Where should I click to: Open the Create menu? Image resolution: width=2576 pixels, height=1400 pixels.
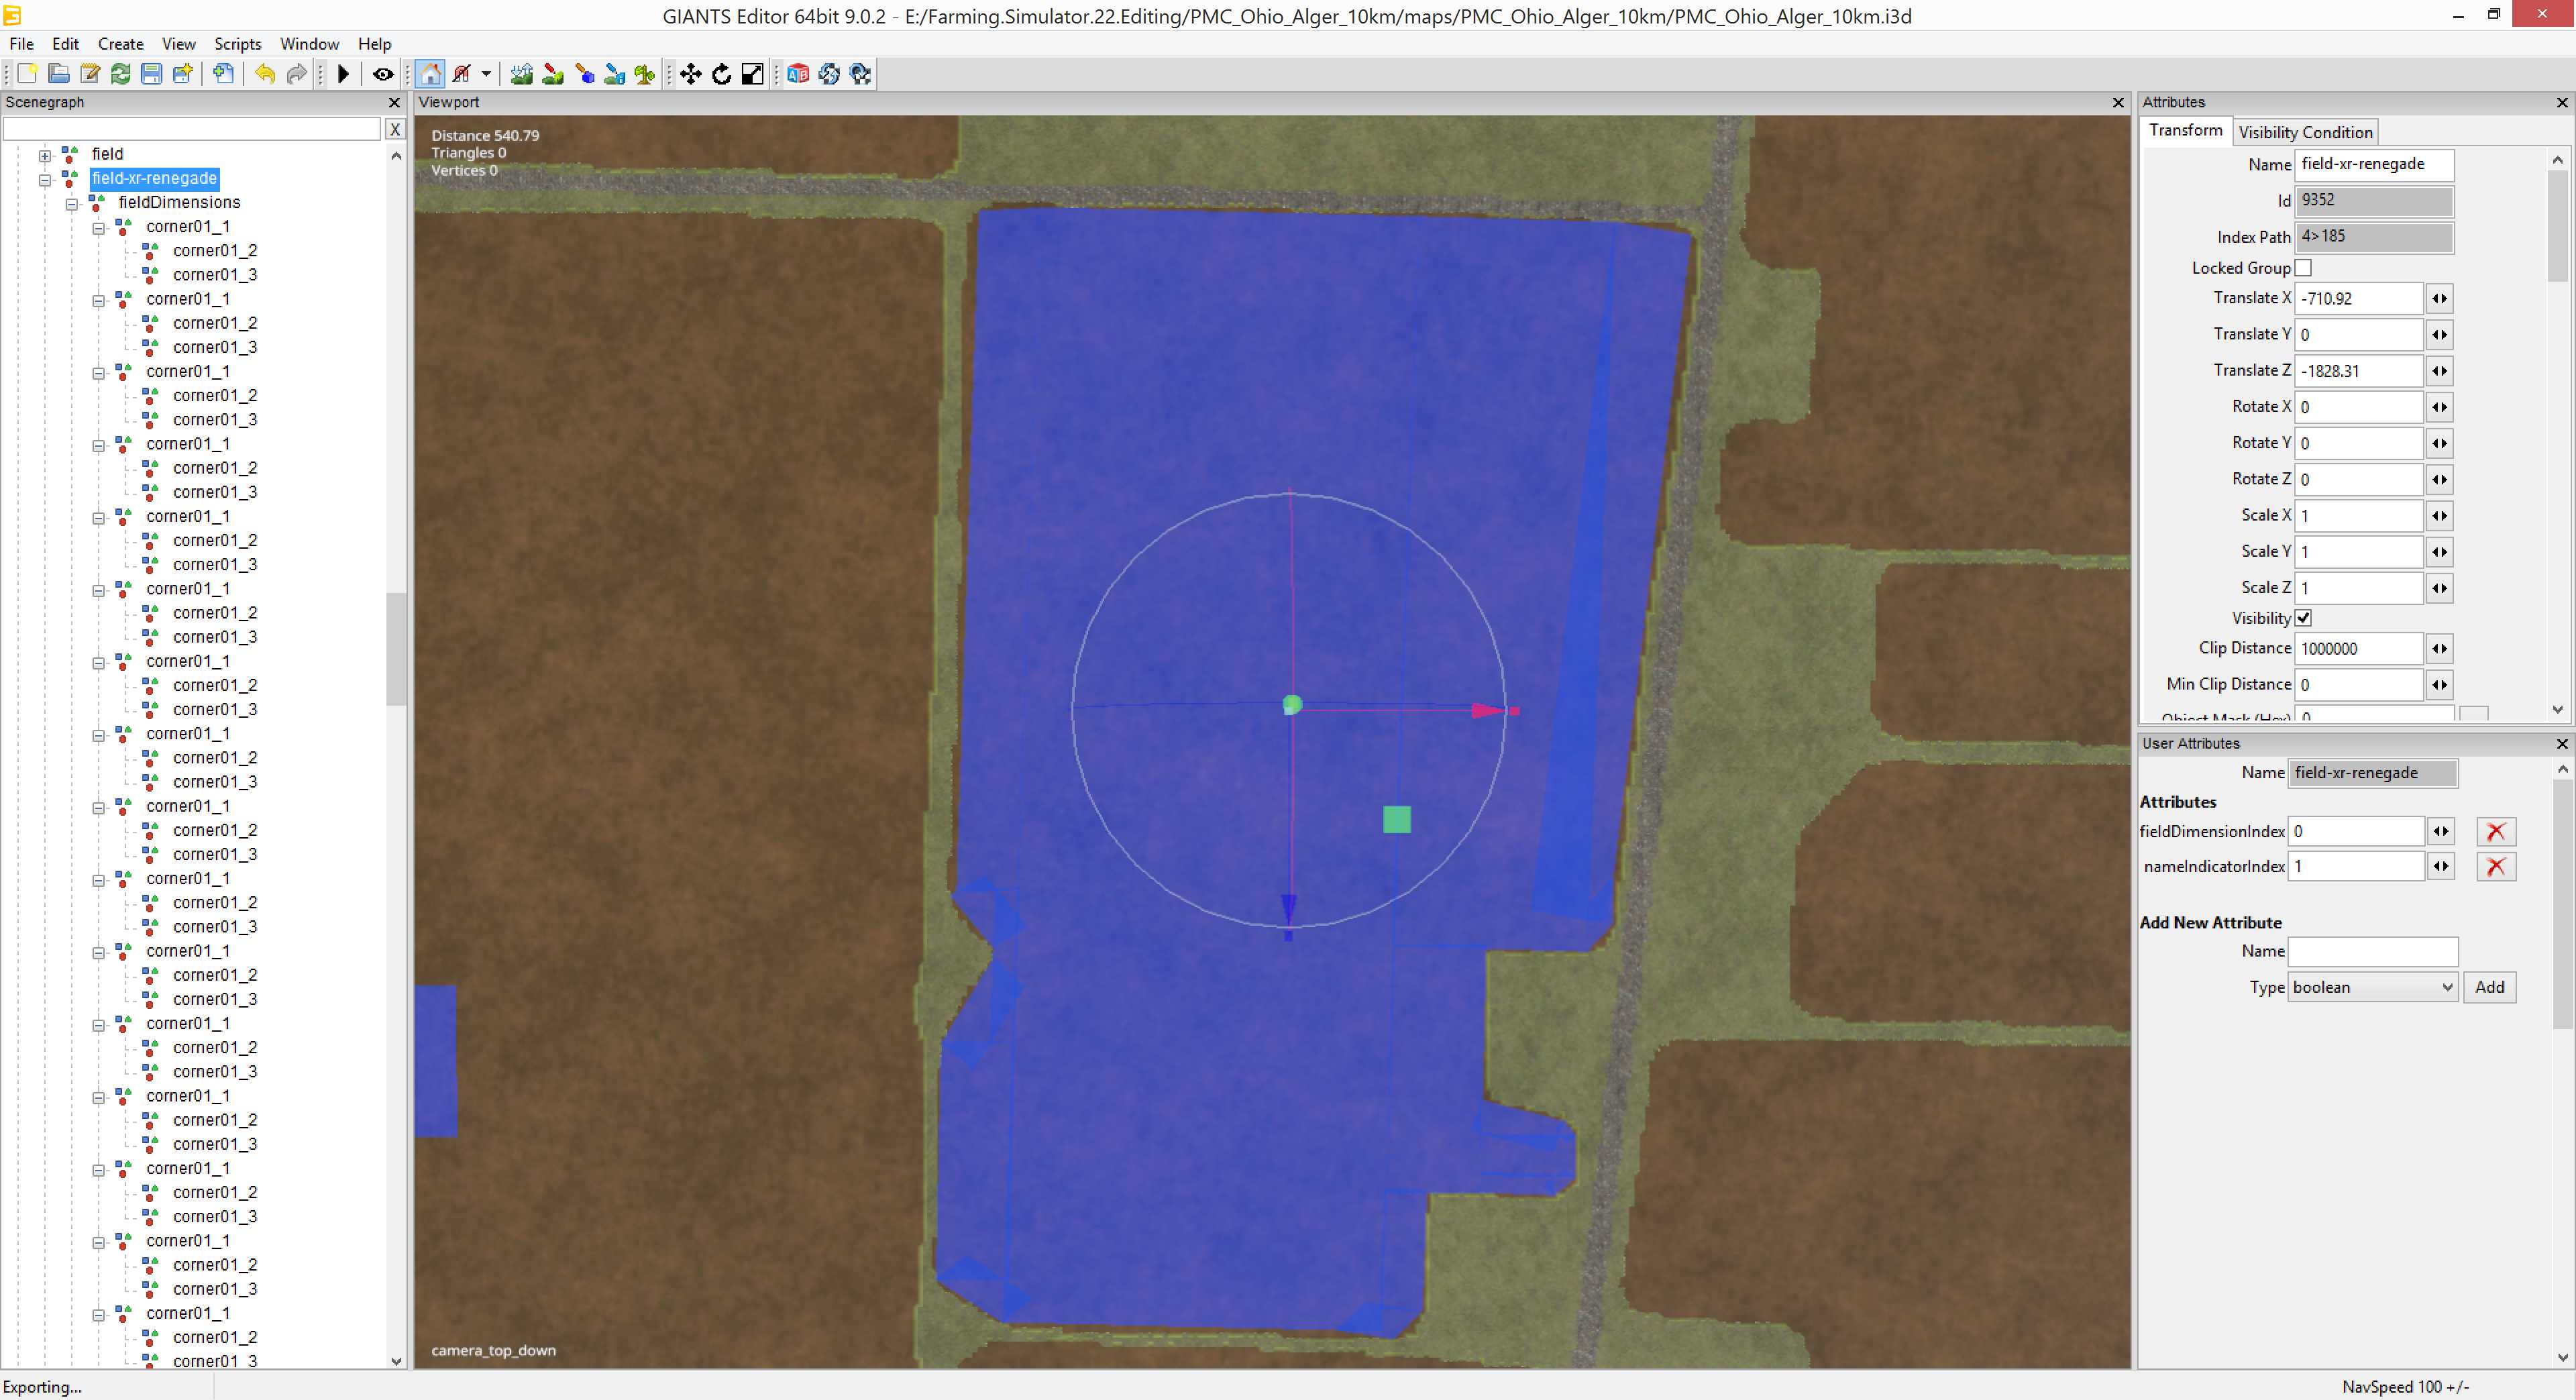pos(121,44)
